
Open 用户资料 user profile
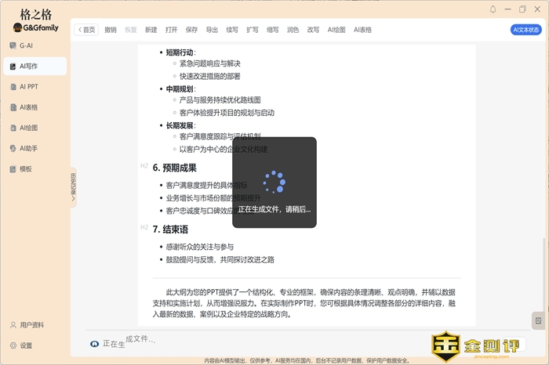(x=31, y=325)
